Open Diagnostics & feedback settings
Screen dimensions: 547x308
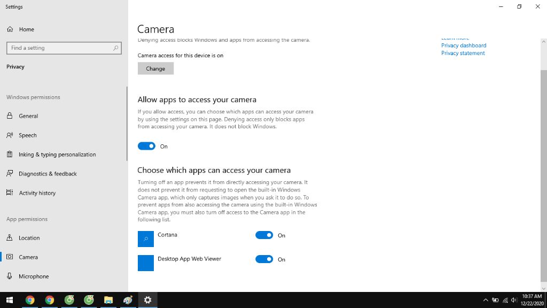click(48, 174)
